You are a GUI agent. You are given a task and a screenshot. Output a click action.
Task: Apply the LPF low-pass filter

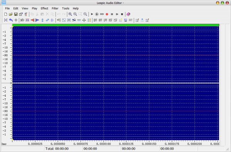(105, 20)
